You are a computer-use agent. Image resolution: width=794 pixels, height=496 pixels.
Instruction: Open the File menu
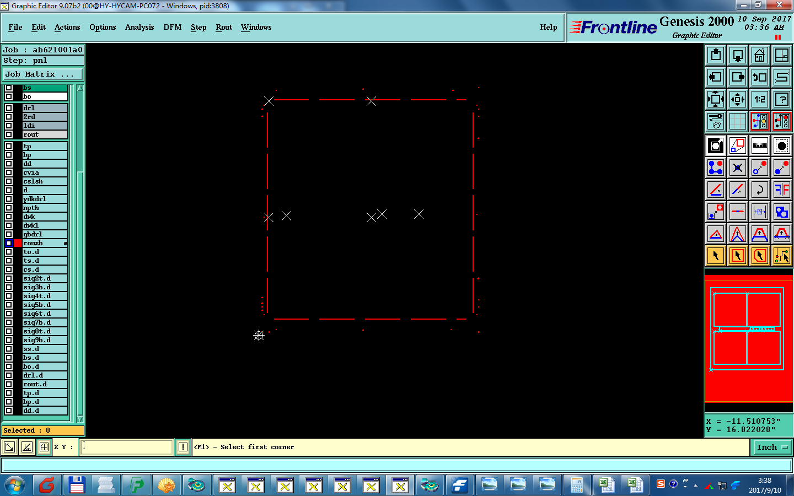(15, 27)
